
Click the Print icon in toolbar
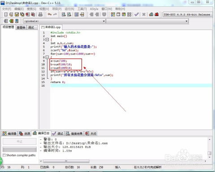pyautogui.click(x=40, y=14)
